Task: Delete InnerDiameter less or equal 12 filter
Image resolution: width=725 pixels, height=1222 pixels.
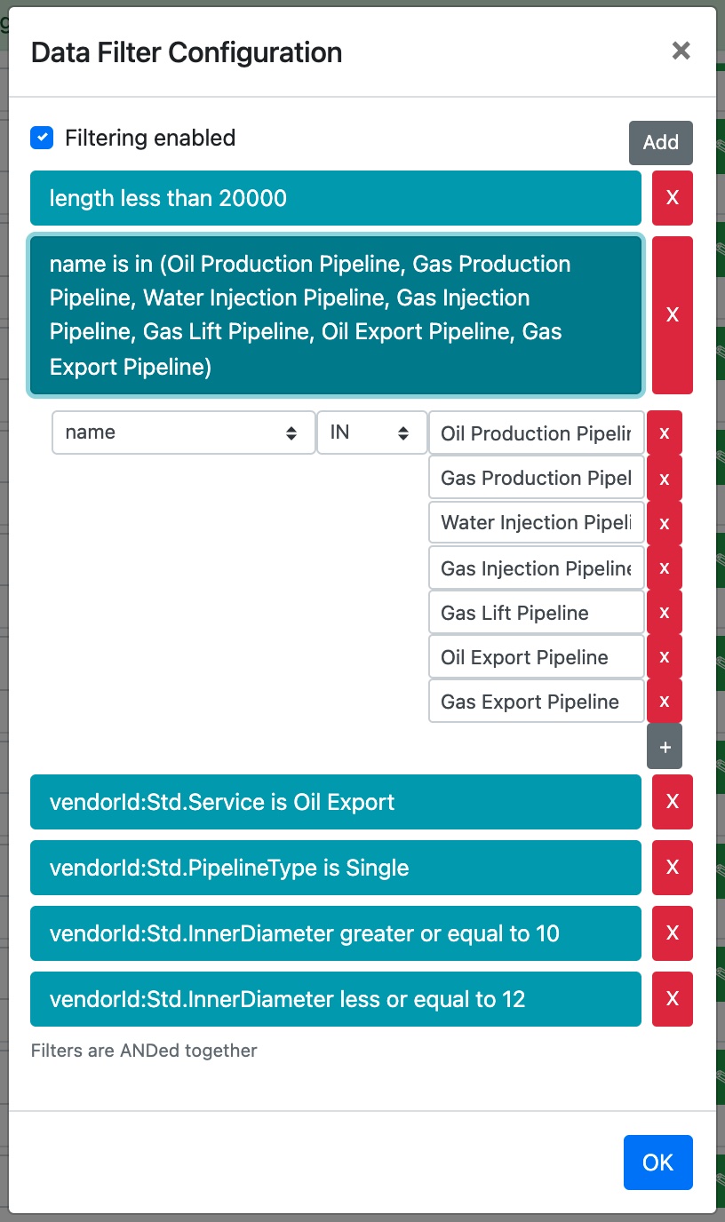Action: [x=672, y=999]
